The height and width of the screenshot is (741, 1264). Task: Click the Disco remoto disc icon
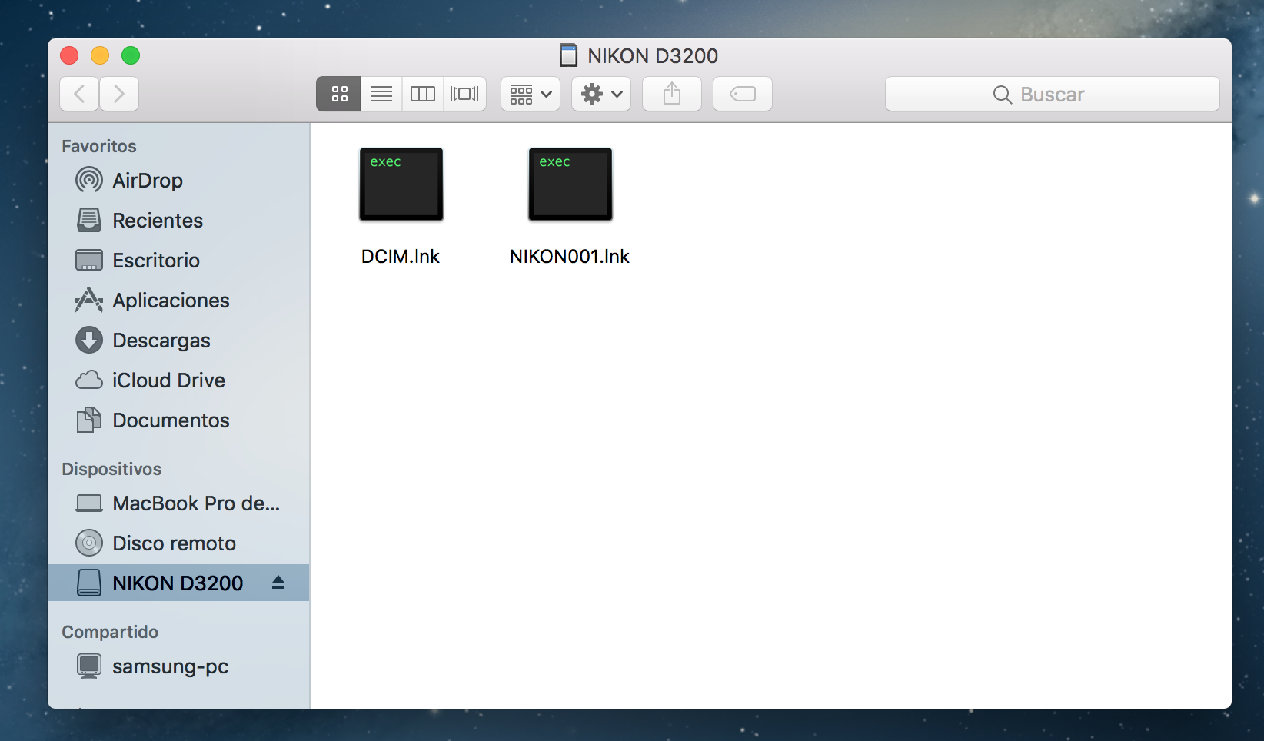coord(89,543)
